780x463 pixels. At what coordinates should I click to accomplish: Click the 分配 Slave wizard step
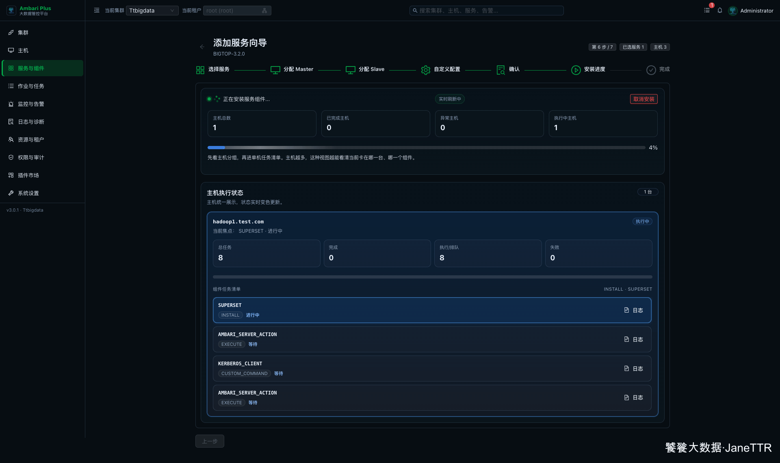(x=365, y=70)
